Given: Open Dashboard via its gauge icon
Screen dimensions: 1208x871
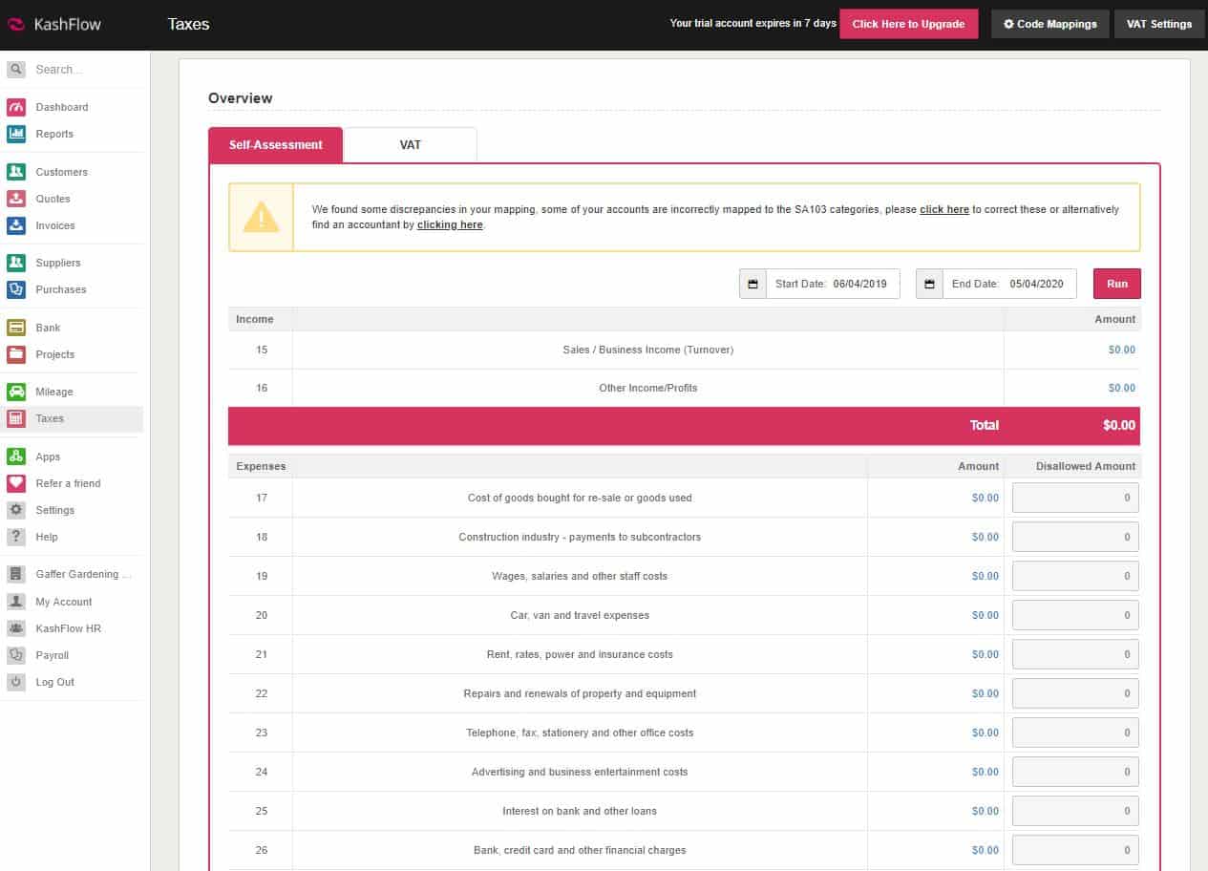Looking at the screenshot, I should click(16, 107).
